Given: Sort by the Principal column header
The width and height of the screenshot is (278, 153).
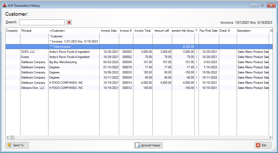Looking at the screenshot, I should 34,31.
